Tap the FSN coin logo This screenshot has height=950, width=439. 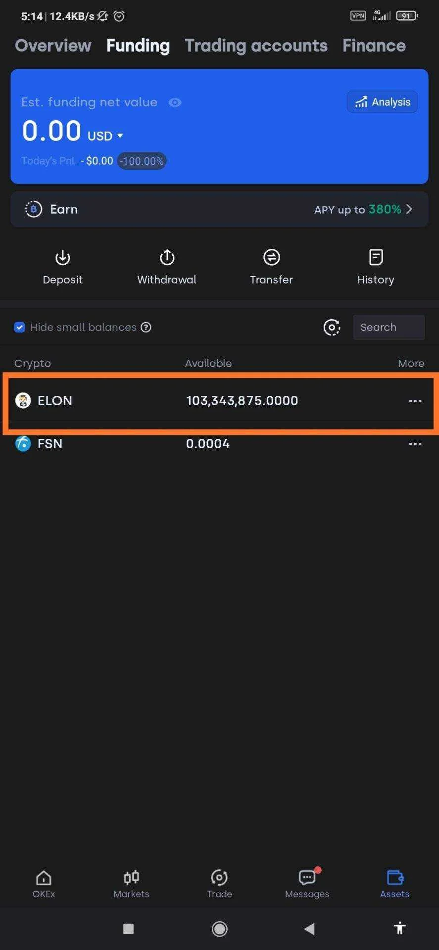23,444
